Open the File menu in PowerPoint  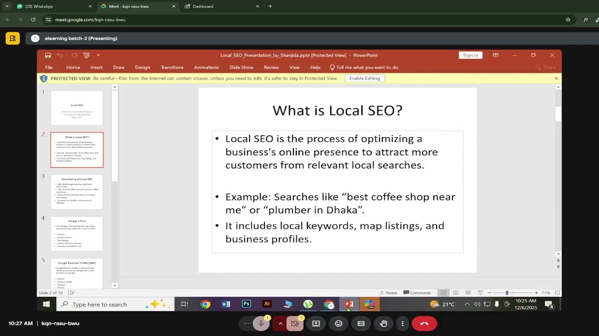pyautogui.click(x=49, y=67)
